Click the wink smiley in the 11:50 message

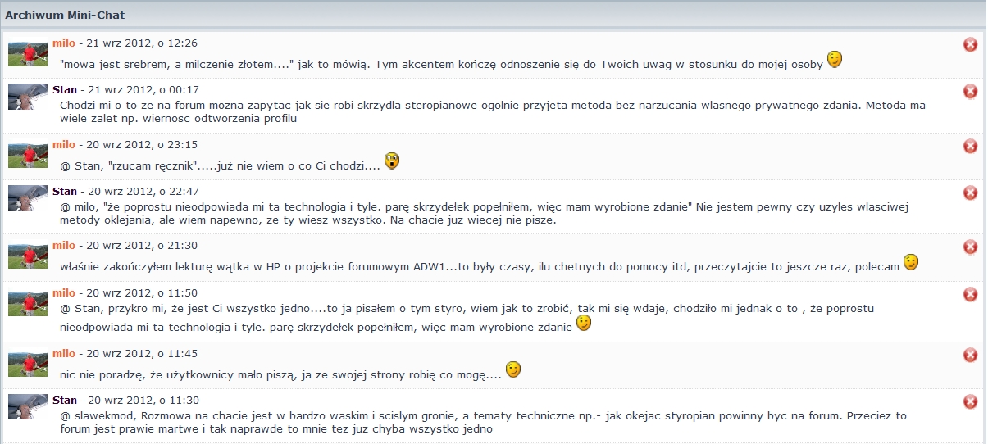coord(584,324)
